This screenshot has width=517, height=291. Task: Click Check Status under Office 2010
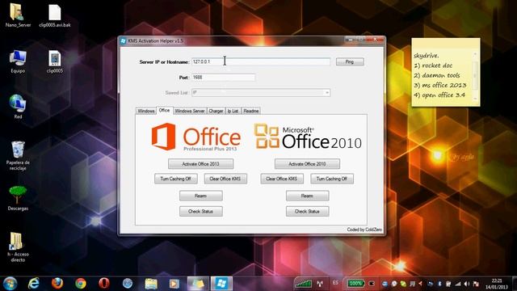(x=307, y=212)
